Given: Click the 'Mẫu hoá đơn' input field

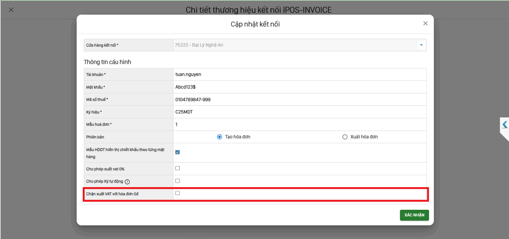Looking at the screenshot, I should click(x=299, y=124).
